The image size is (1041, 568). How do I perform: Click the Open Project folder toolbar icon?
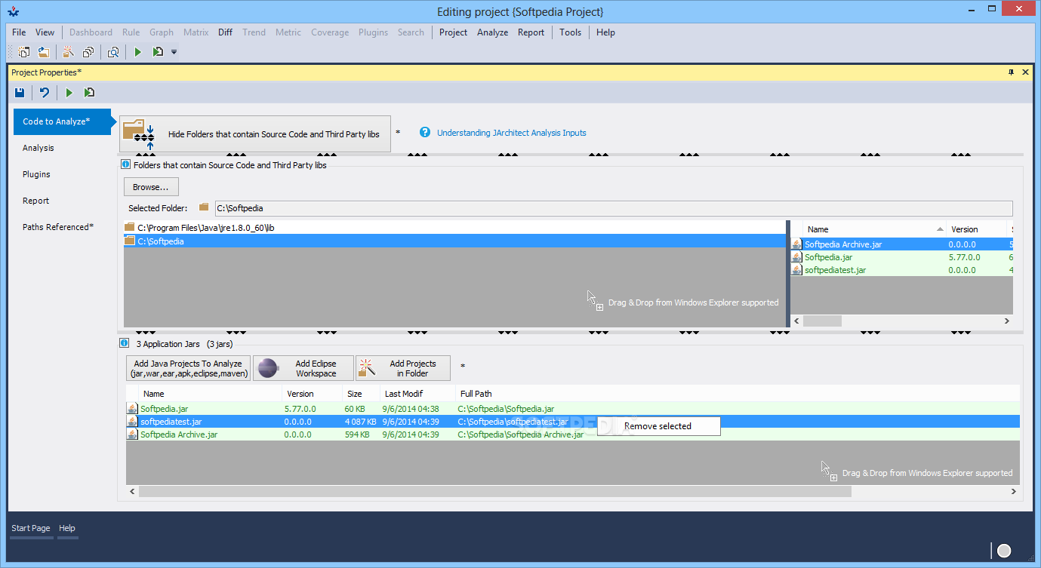coord(44,52)
